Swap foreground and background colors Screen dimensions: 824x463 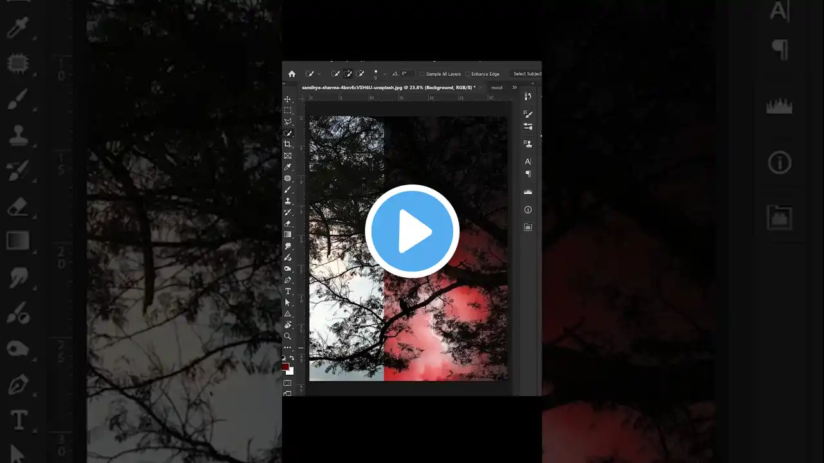tap(292, 358)
